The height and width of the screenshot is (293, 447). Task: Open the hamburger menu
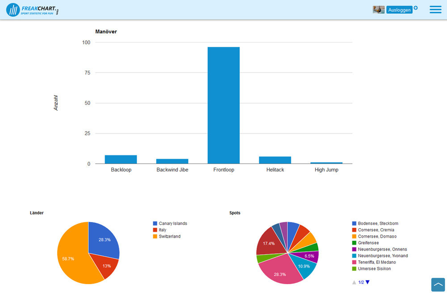coord(435,10)
